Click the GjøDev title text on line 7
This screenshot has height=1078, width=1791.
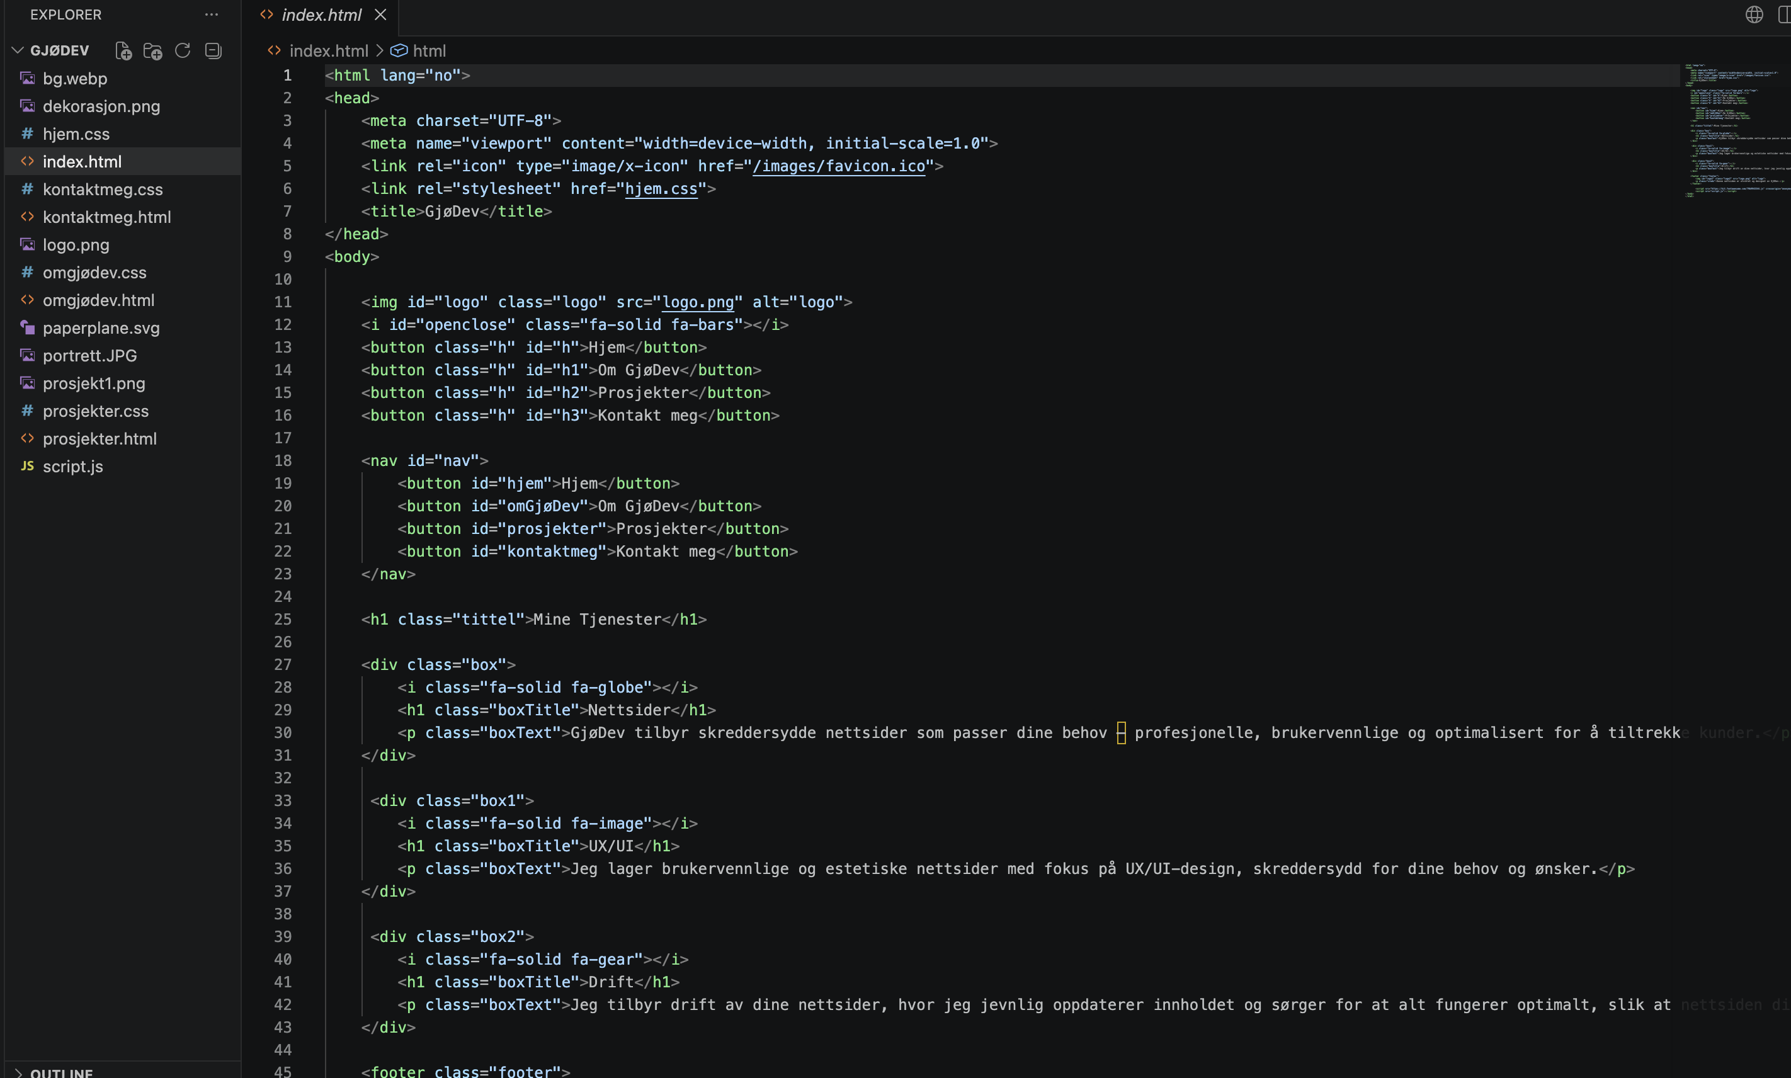click(x=452, y=212)
